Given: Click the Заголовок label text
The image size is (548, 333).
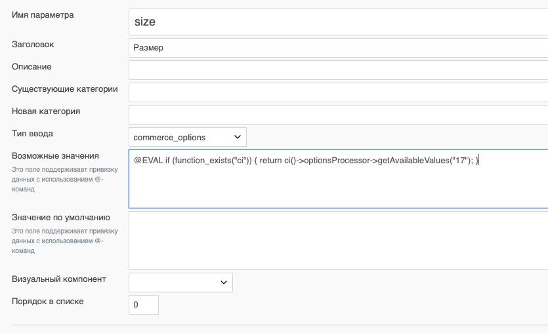Looking at the screenshot, I should coord(33,45).
